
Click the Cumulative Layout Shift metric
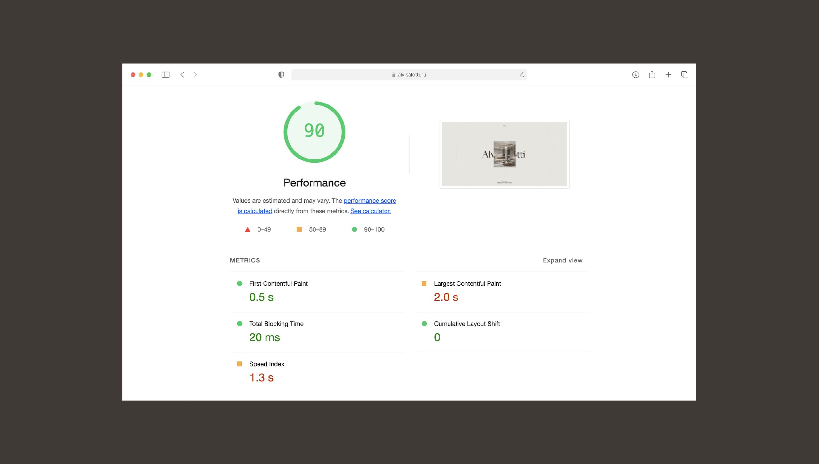[466, 324]
